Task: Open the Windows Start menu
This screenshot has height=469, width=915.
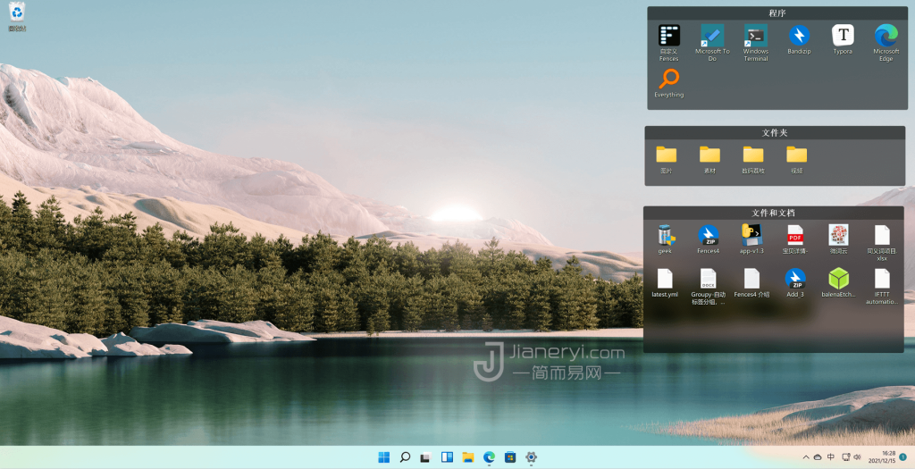Action: coord(383,457)
